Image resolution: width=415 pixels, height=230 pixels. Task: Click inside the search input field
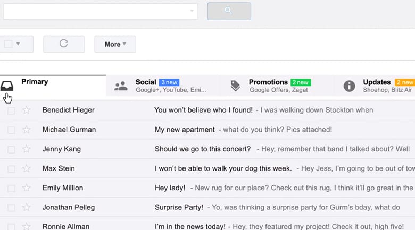(96, 11)
